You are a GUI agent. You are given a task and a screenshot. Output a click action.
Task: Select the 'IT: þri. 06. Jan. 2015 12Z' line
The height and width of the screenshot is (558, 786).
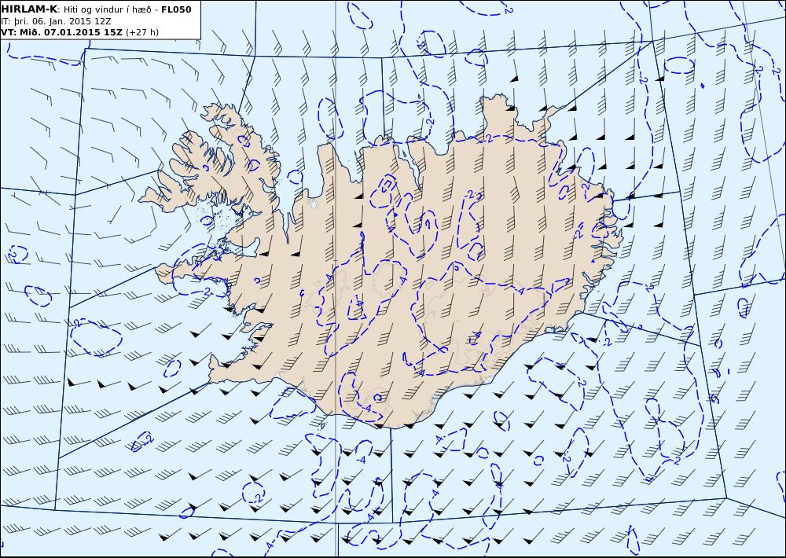56,21
